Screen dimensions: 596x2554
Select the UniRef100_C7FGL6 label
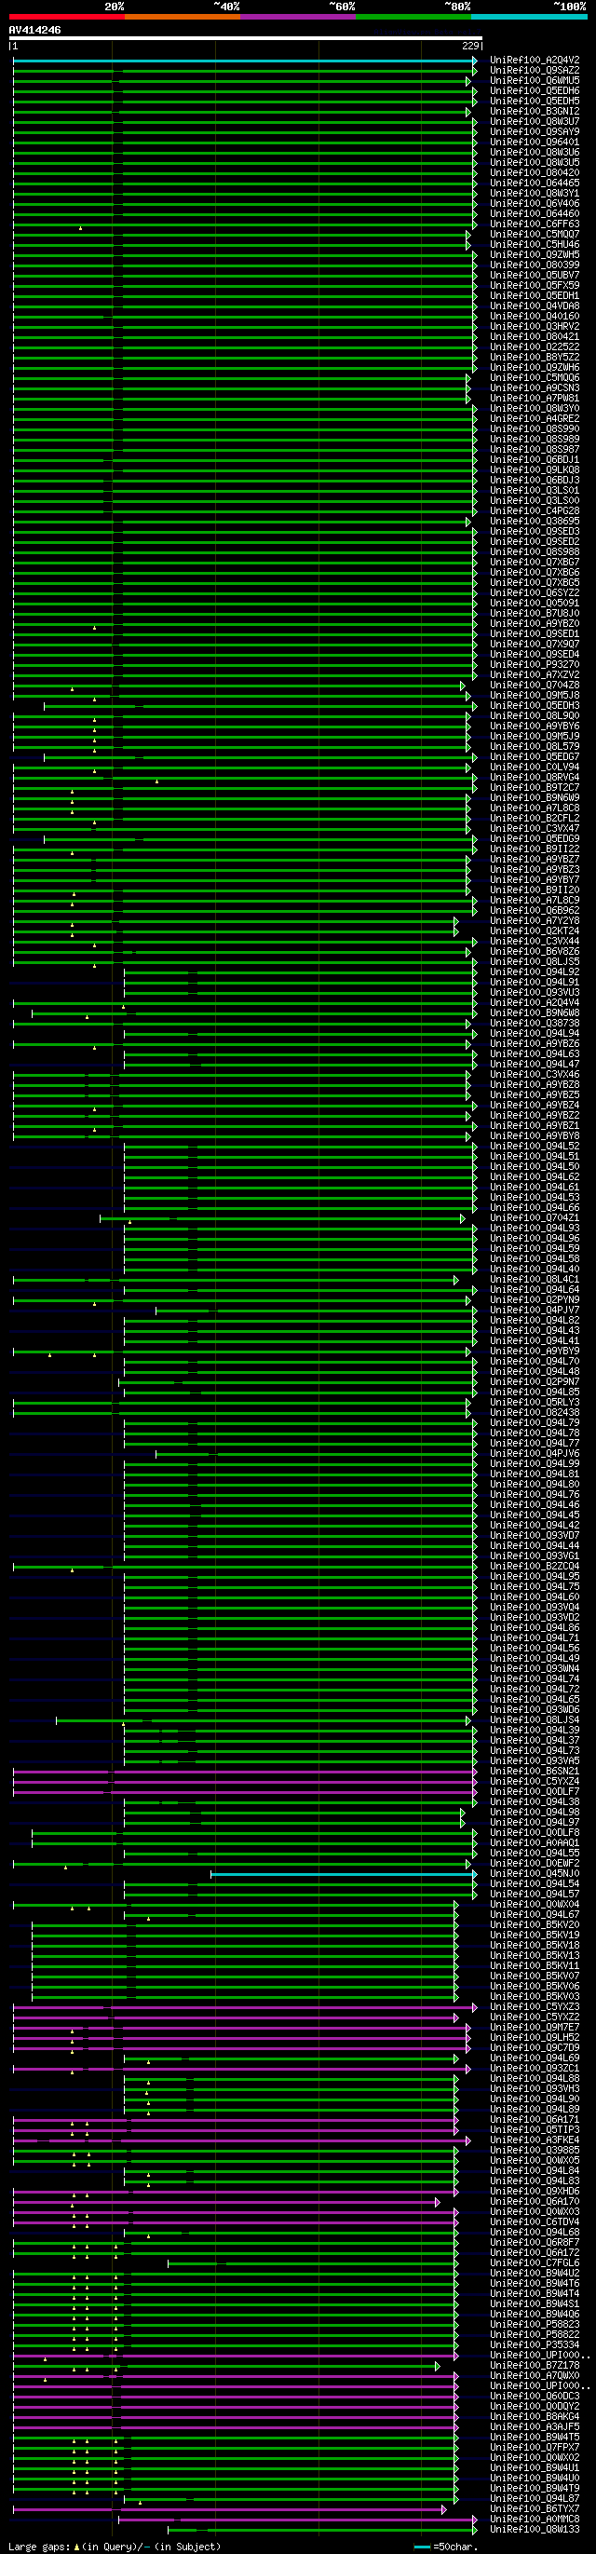tap(535, 2263)
